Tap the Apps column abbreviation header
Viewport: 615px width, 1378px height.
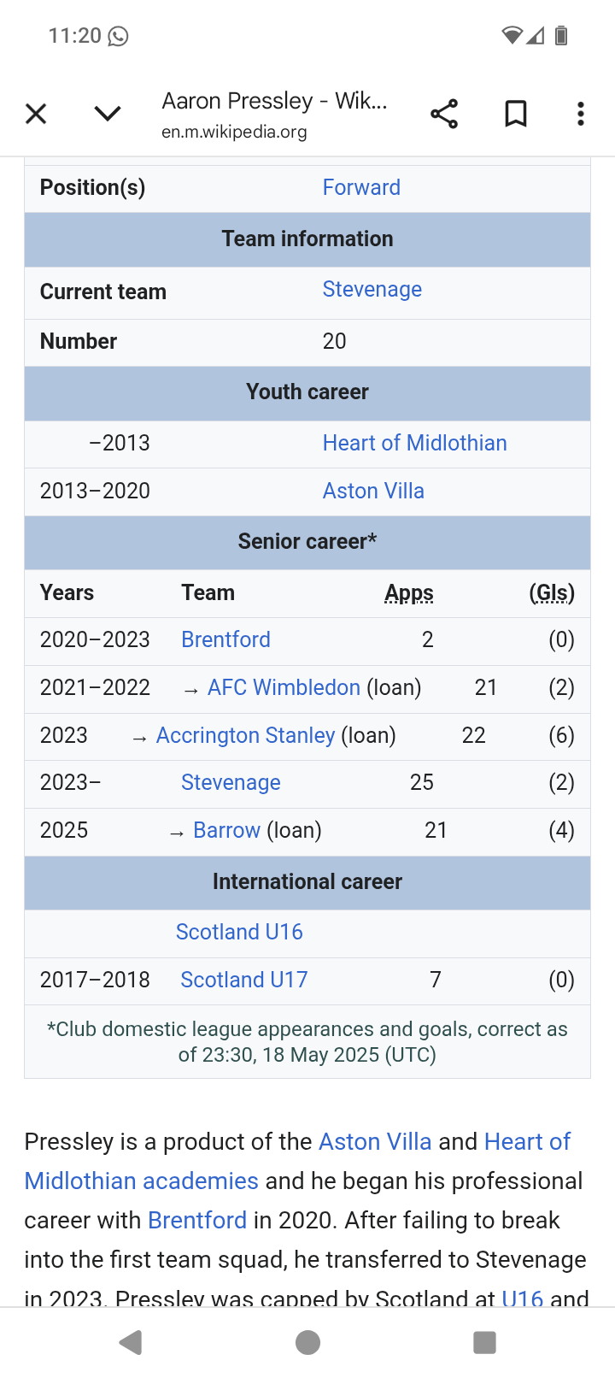point(409,593)
